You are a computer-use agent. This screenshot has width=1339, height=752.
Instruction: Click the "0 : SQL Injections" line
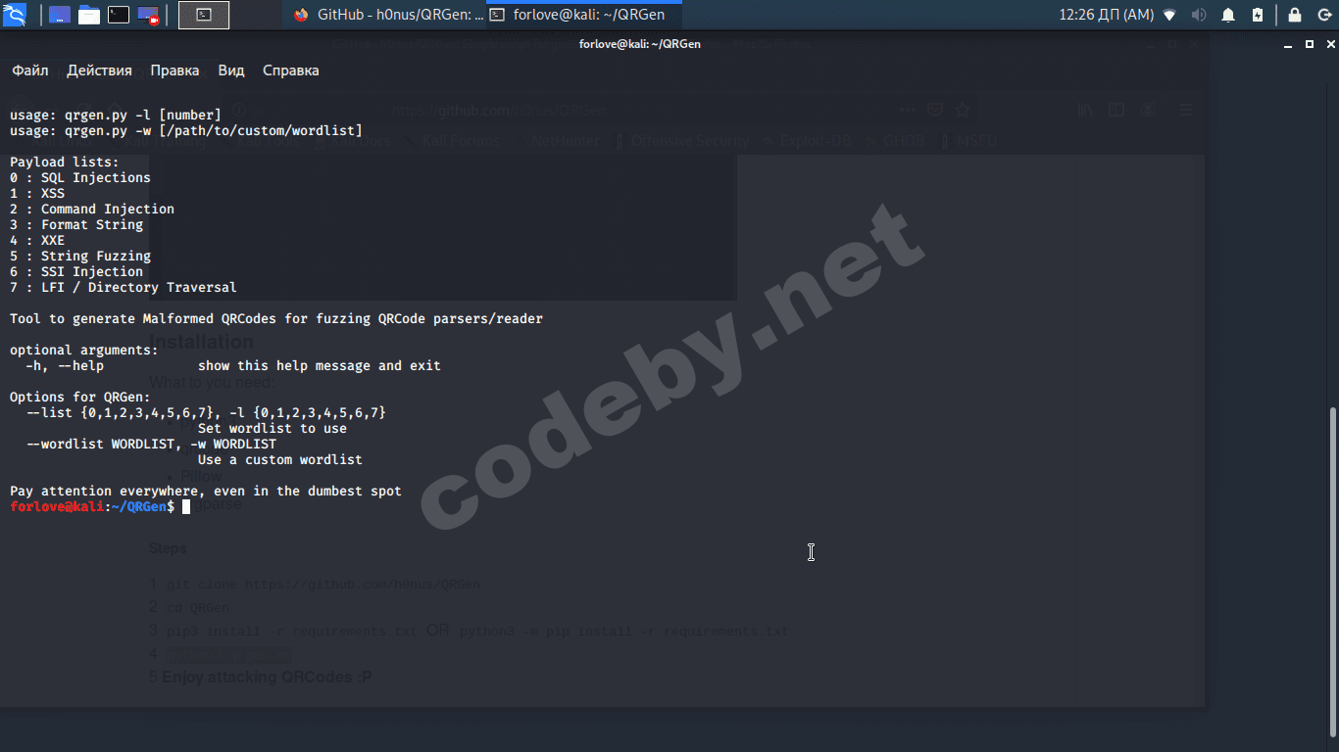[80, 178]
